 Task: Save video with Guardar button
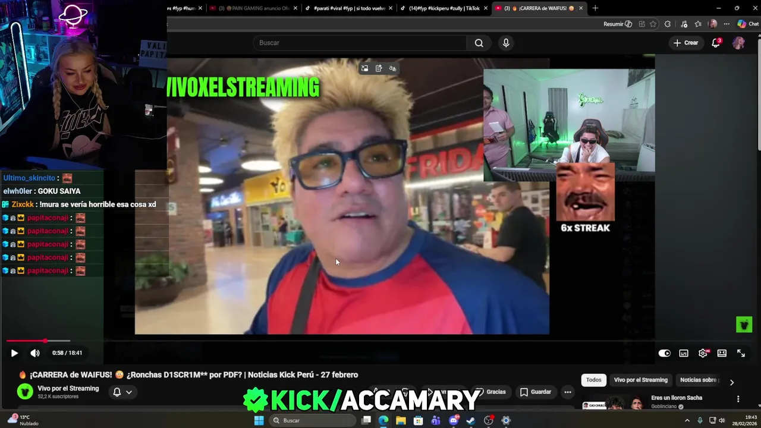coord(536,392)
